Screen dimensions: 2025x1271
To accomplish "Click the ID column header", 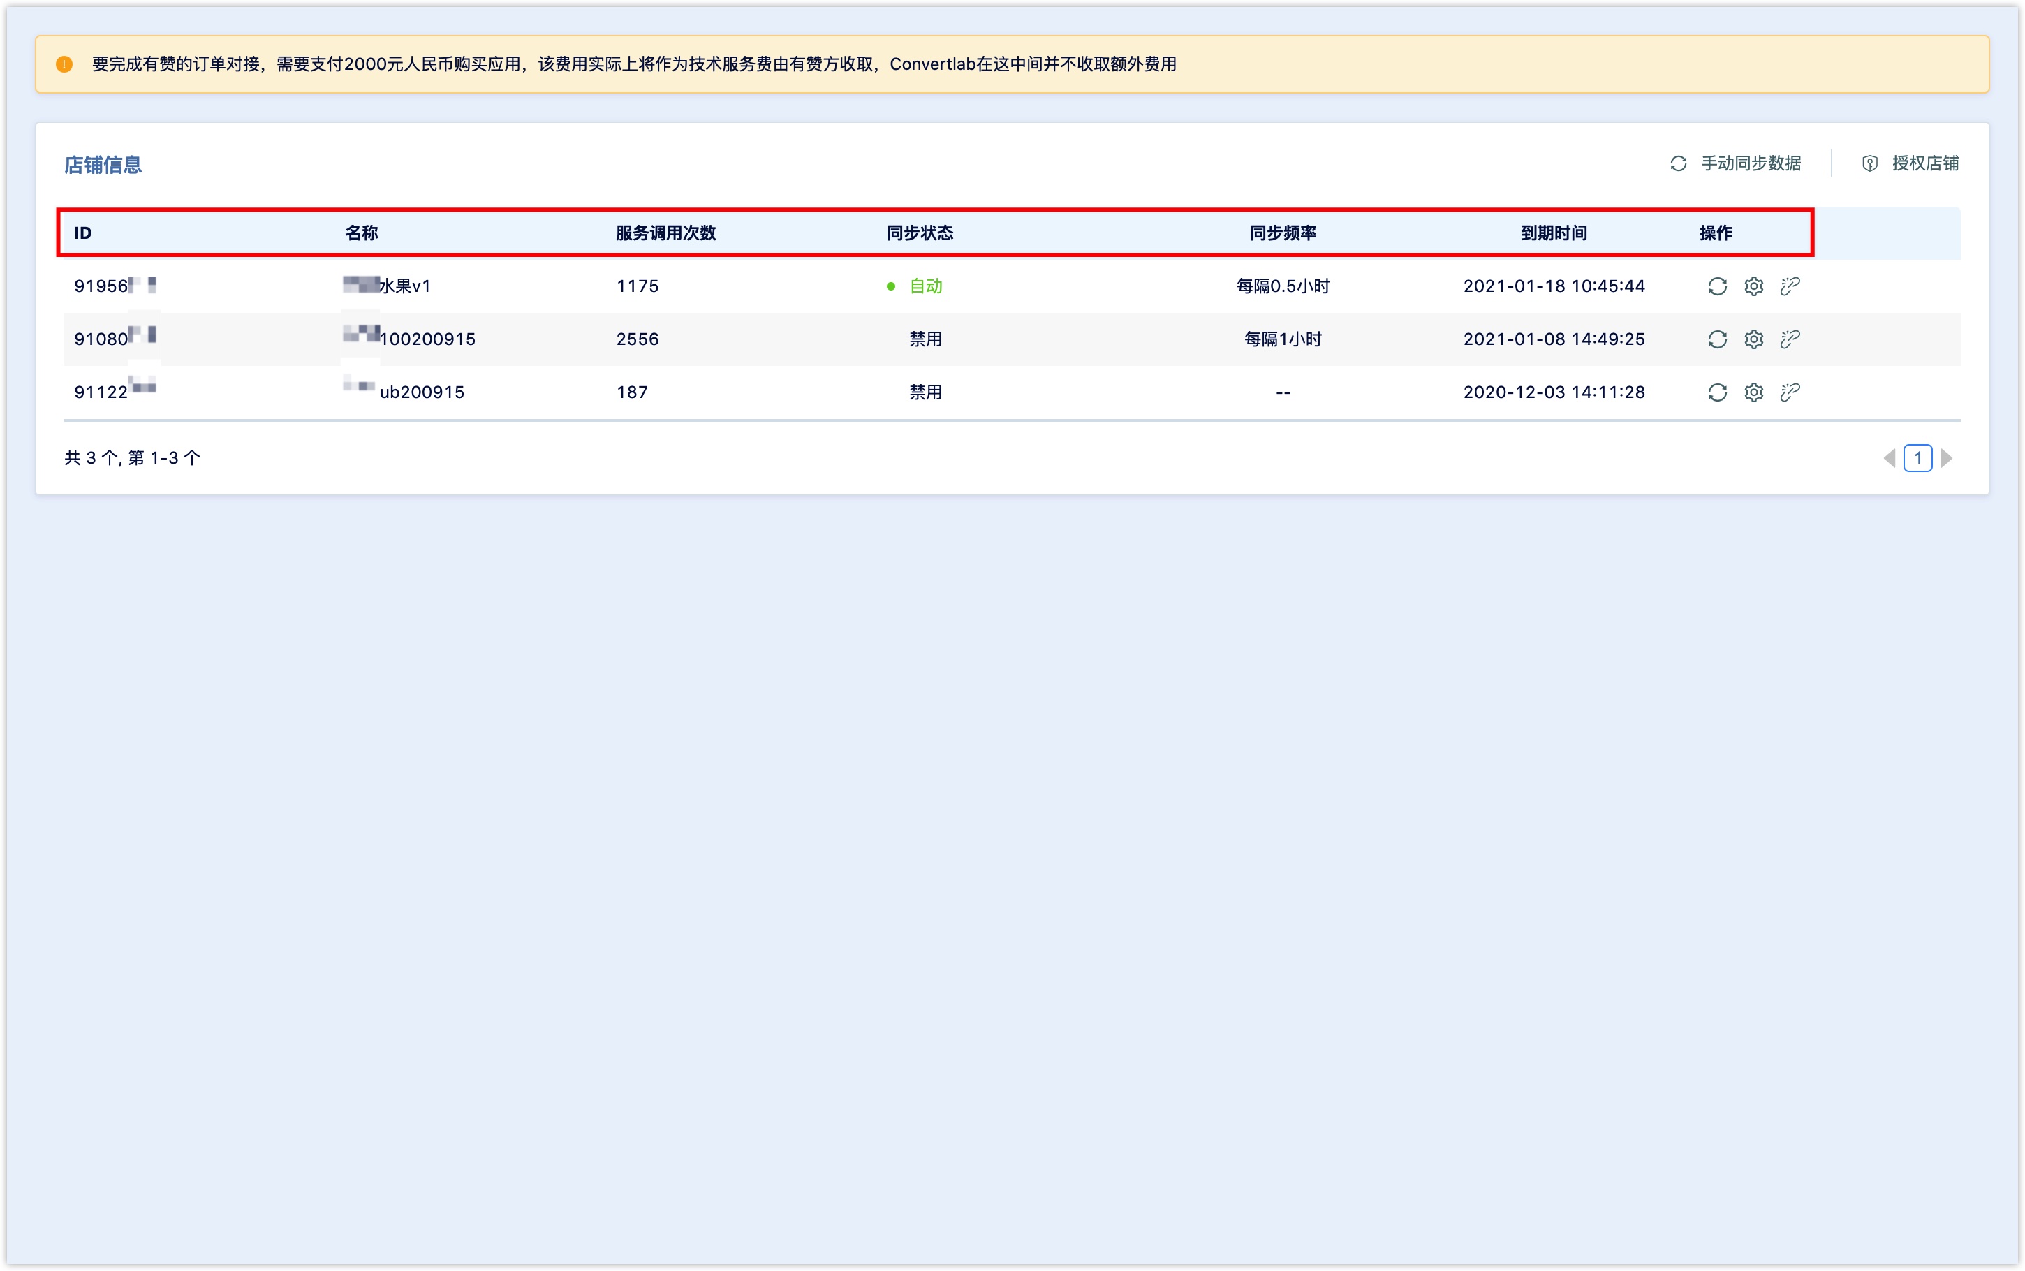I will tap(82, 233).
